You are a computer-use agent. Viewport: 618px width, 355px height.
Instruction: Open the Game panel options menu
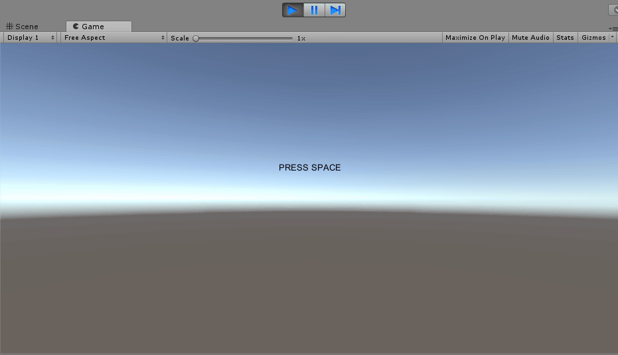613,29
